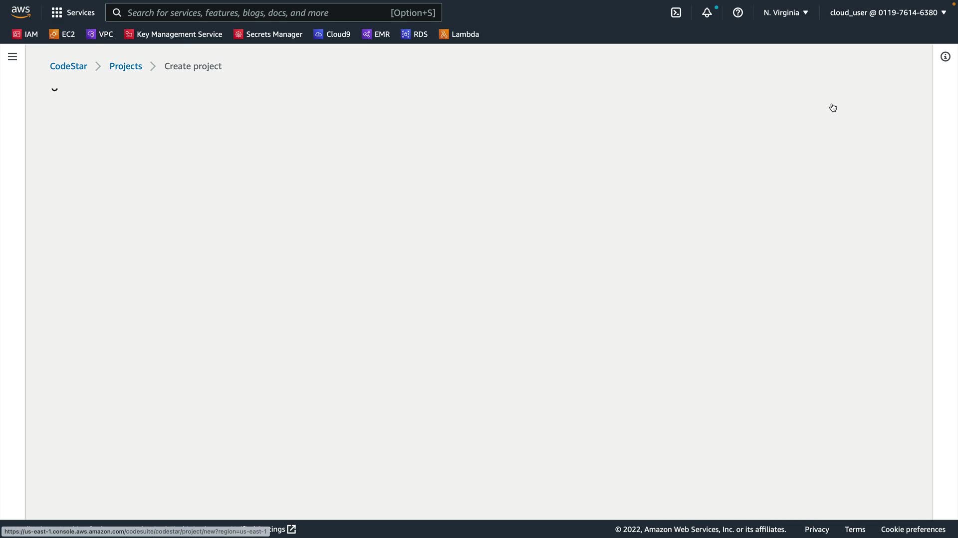Open Cookie preferences in footer
Viewport: 958px width, 538px height.
coord(913,530)
